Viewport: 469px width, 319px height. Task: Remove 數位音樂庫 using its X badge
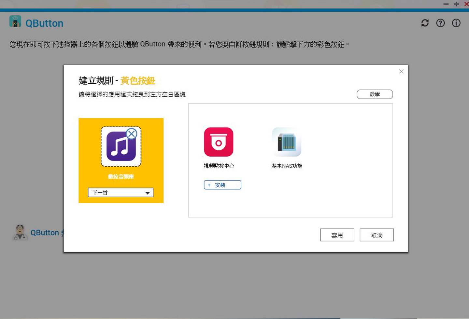pos(132,134)
